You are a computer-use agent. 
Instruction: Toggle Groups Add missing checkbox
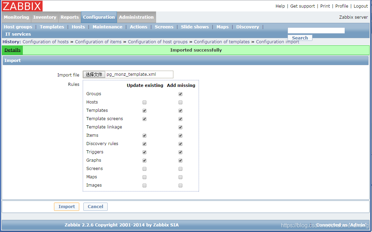pos(181,94)
